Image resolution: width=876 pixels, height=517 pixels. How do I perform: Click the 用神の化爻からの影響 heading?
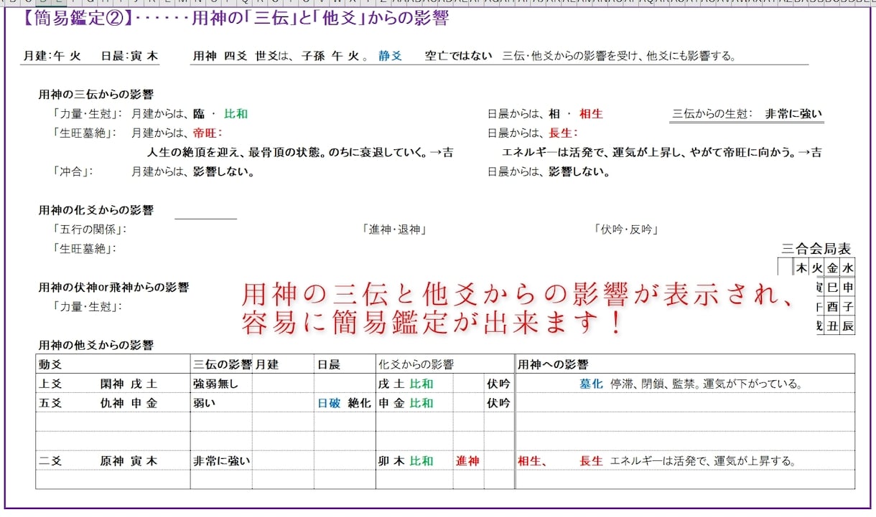(95, 210)
